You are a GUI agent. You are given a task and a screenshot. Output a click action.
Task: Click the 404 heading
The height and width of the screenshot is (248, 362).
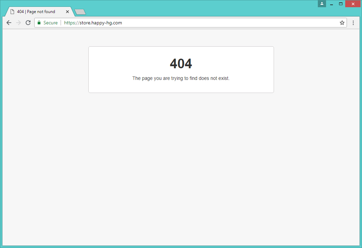coord(181,63)
